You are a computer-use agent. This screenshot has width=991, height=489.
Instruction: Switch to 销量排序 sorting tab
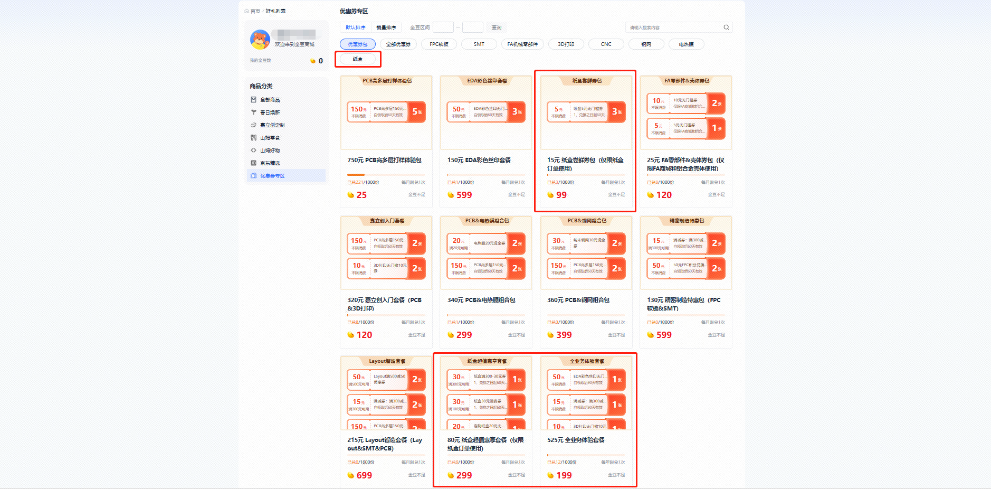(386, 27)
